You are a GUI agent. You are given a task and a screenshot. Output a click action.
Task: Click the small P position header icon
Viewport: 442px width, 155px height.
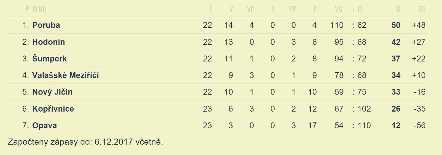[27, 9]
